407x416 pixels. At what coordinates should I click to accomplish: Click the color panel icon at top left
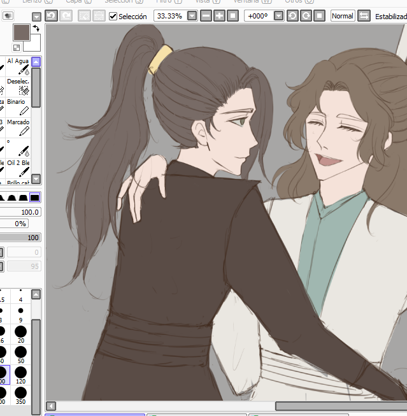click(8, 16)
